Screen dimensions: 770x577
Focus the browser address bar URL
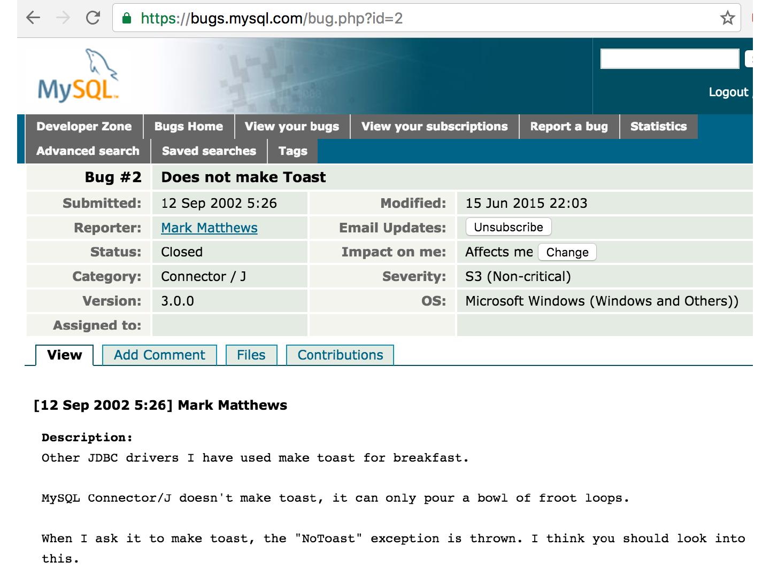272,19
